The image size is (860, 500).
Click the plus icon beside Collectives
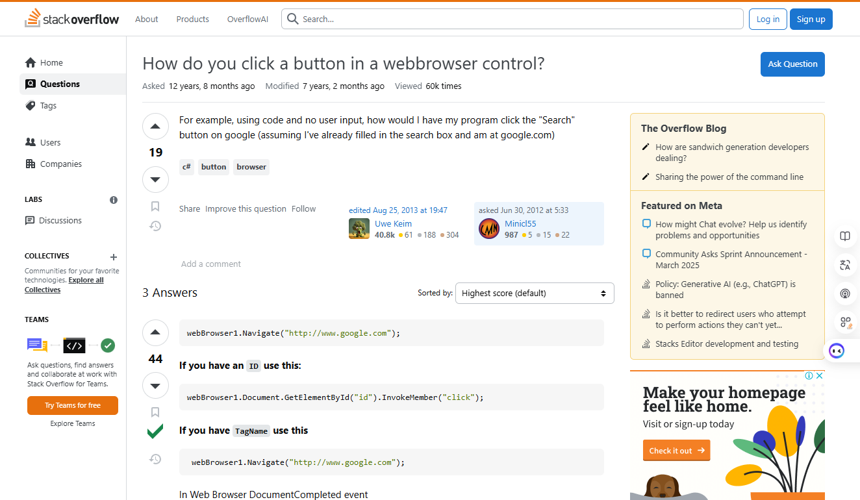(114, 256)
